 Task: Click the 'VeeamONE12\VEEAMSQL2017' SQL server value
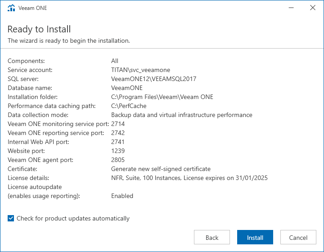154,79
